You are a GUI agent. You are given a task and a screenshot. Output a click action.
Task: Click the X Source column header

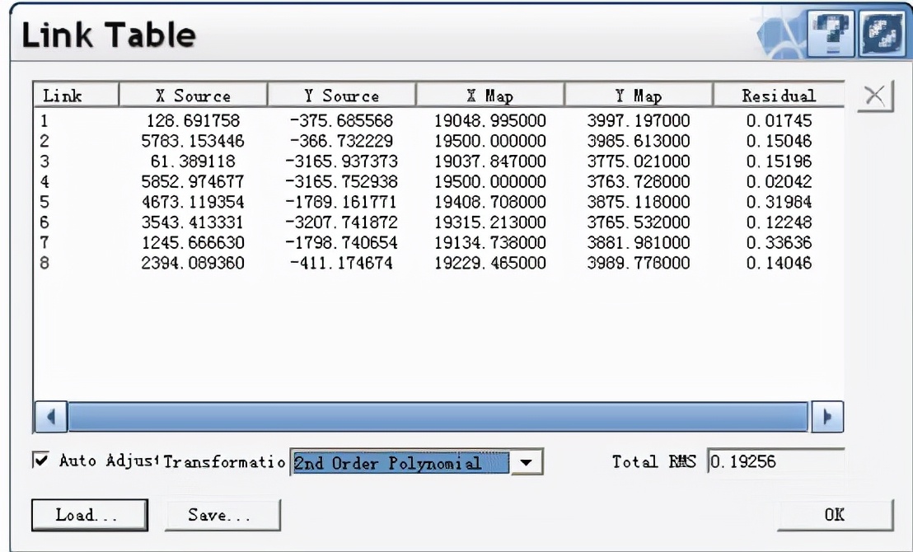(x=194, y=96)
